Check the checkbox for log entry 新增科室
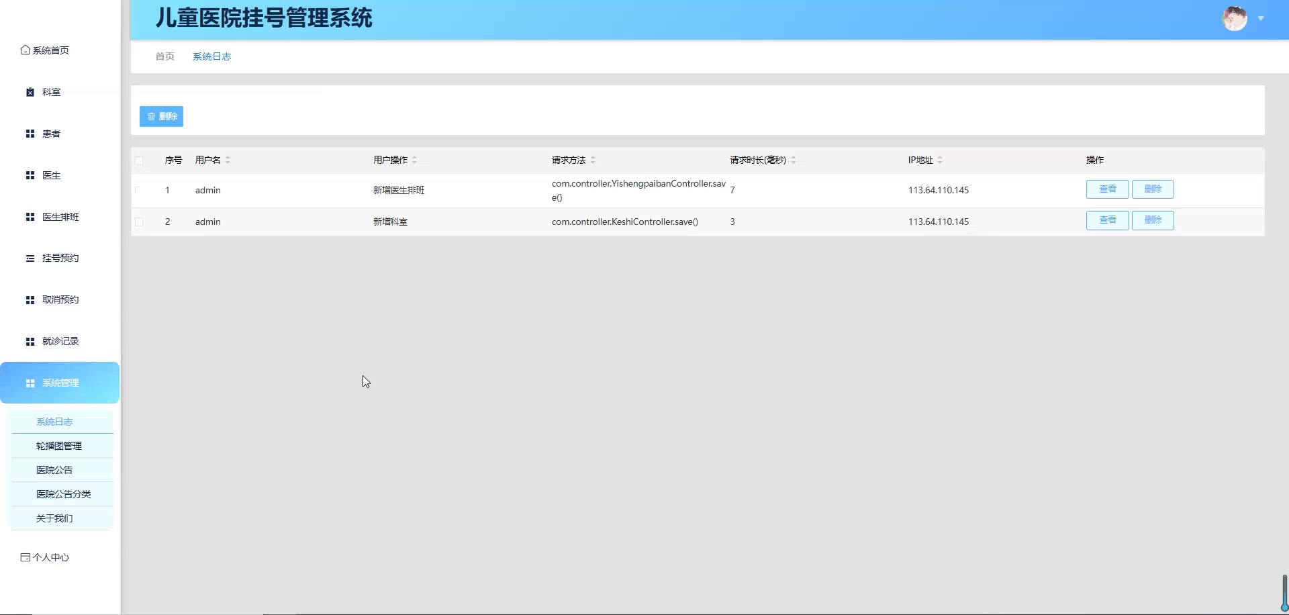1289x615 pixels. [140, 222]
